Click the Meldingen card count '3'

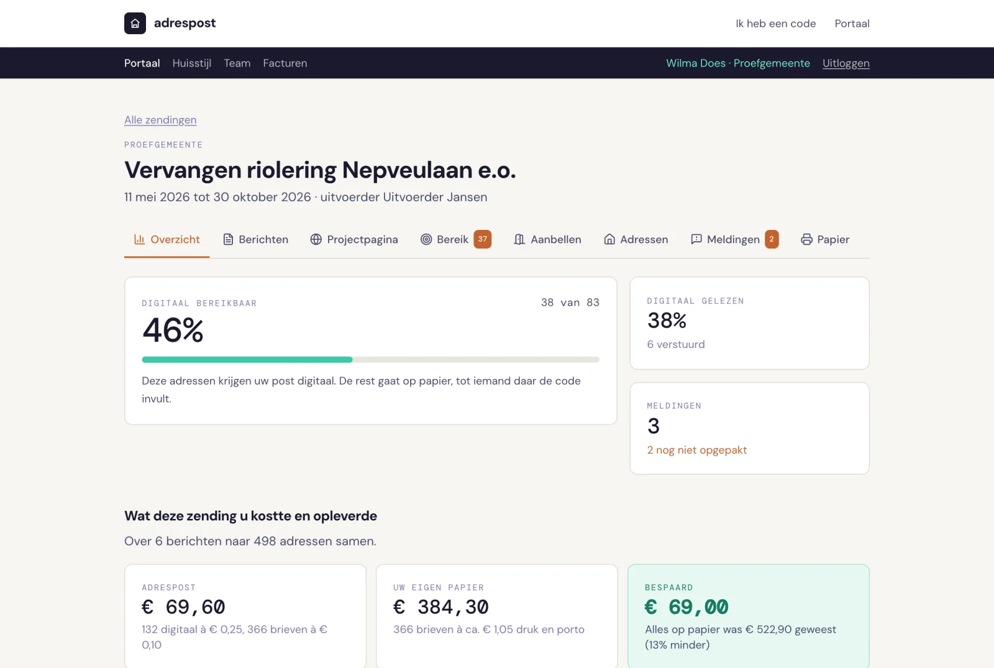(654, 426)
